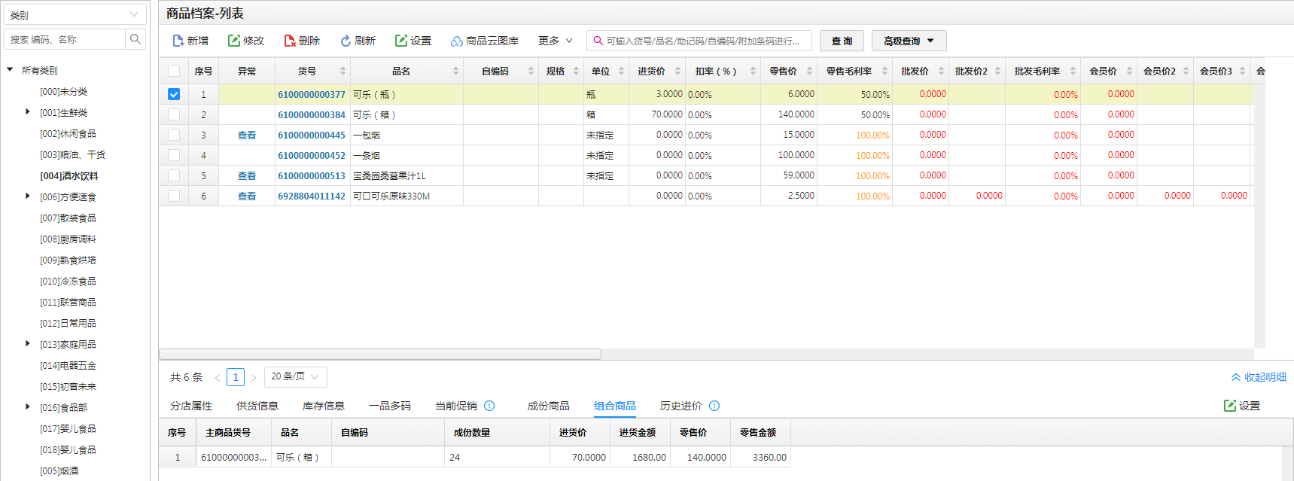Toggle the select-all header checkbox
Viewport: 1294px width, 481px height.
tap(174, 71)
